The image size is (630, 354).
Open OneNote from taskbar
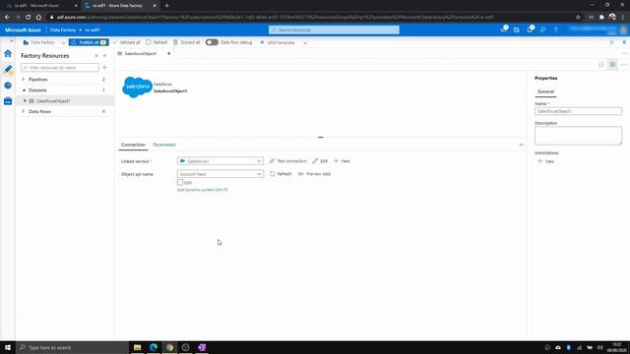tap(202, 347)
